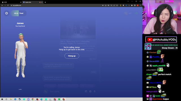Open the taskbar search circle
This screenshot has width=181, height=101.
point(6,99)
